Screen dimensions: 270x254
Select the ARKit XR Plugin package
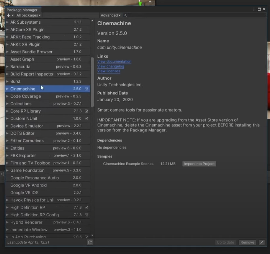point(48,44)
